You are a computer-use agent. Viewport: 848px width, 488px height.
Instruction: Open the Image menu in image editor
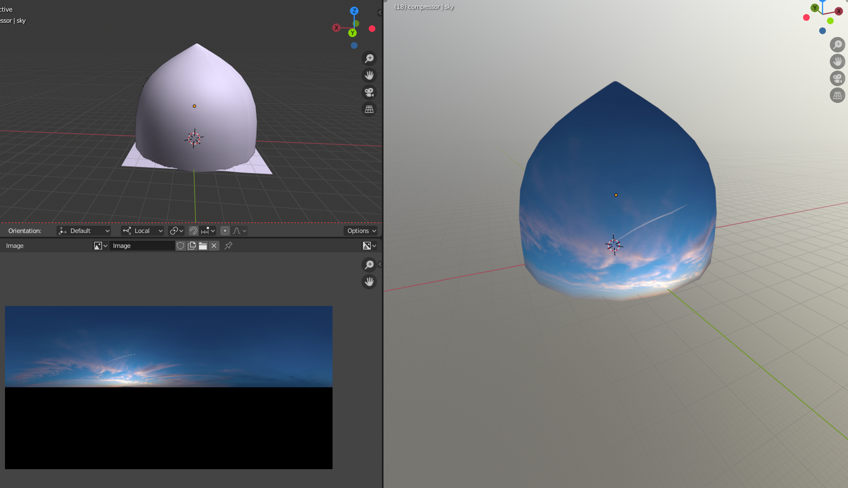tap(15, 246)
